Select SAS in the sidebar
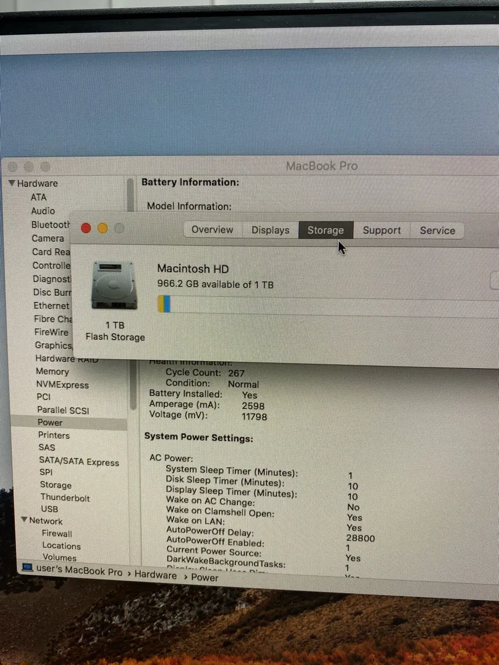 click(x=47, y=447)
